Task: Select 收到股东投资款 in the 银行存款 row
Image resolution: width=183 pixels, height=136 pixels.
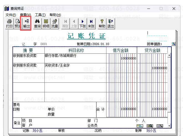Action: 25,56
